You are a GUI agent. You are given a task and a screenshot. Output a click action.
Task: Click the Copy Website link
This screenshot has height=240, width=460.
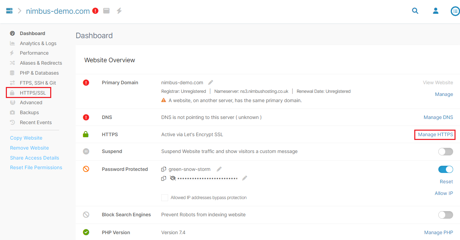pos(26,138)
